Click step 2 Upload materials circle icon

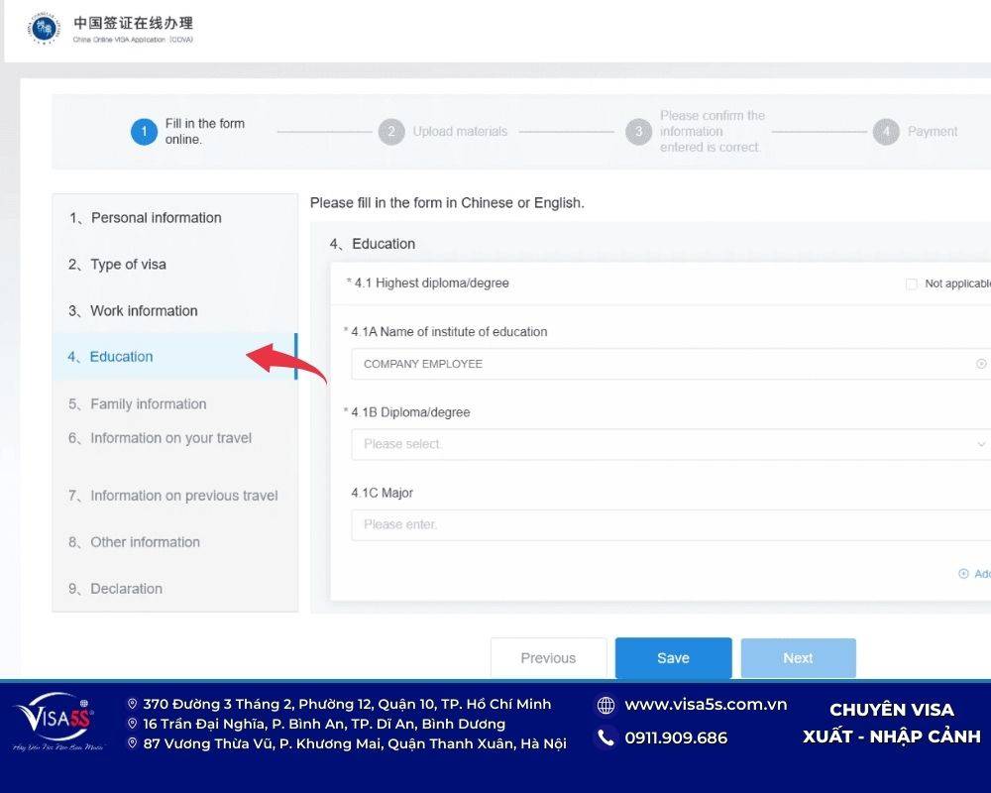pyautogui.click(x=392, y=131)
